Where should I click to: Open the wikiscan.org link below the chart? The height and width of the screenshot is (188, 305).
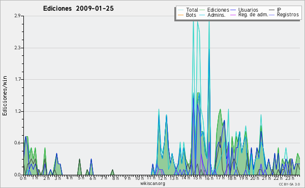click(x=152, y=183)
